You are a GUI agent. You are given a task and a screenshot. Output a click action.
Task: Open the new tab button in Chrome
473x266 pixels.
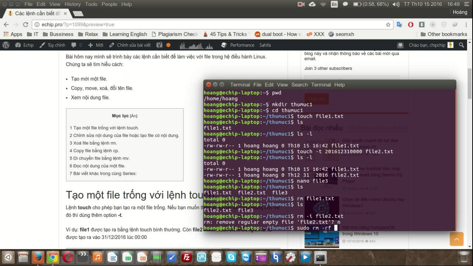[x=78, y=14]
